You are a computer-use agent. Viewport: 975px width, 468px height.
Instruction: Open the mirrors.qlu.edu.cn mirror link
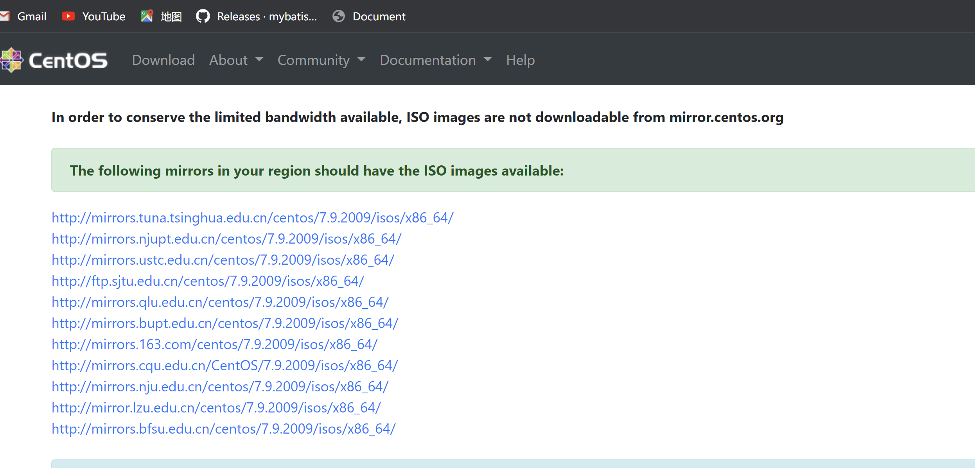(x=220, y=302)
